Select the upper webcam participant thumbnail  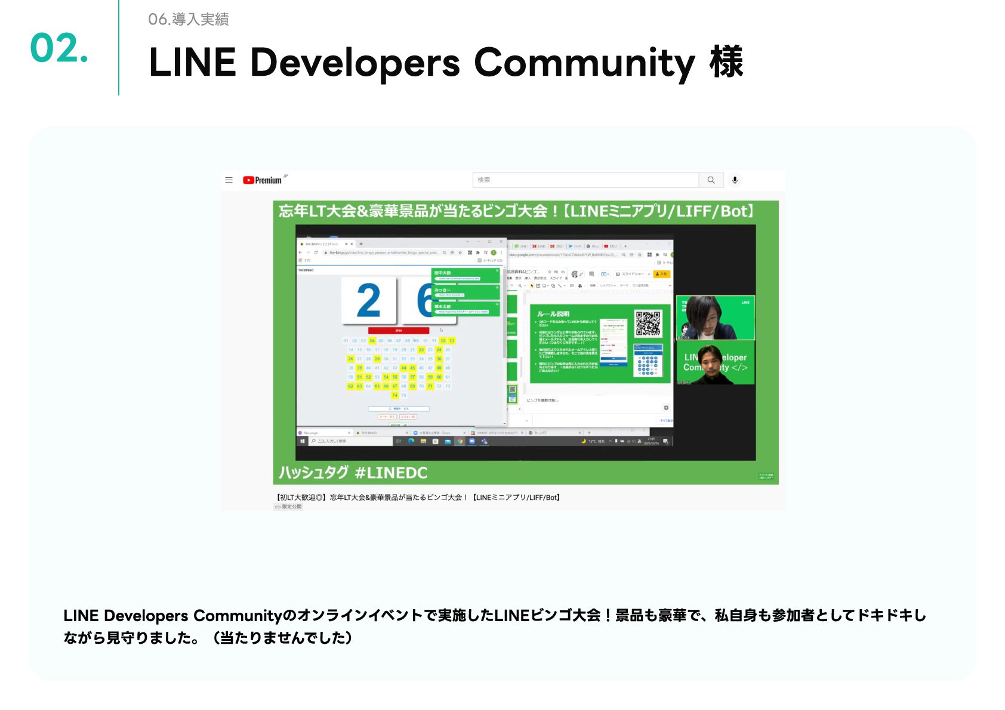click(716, 317)
